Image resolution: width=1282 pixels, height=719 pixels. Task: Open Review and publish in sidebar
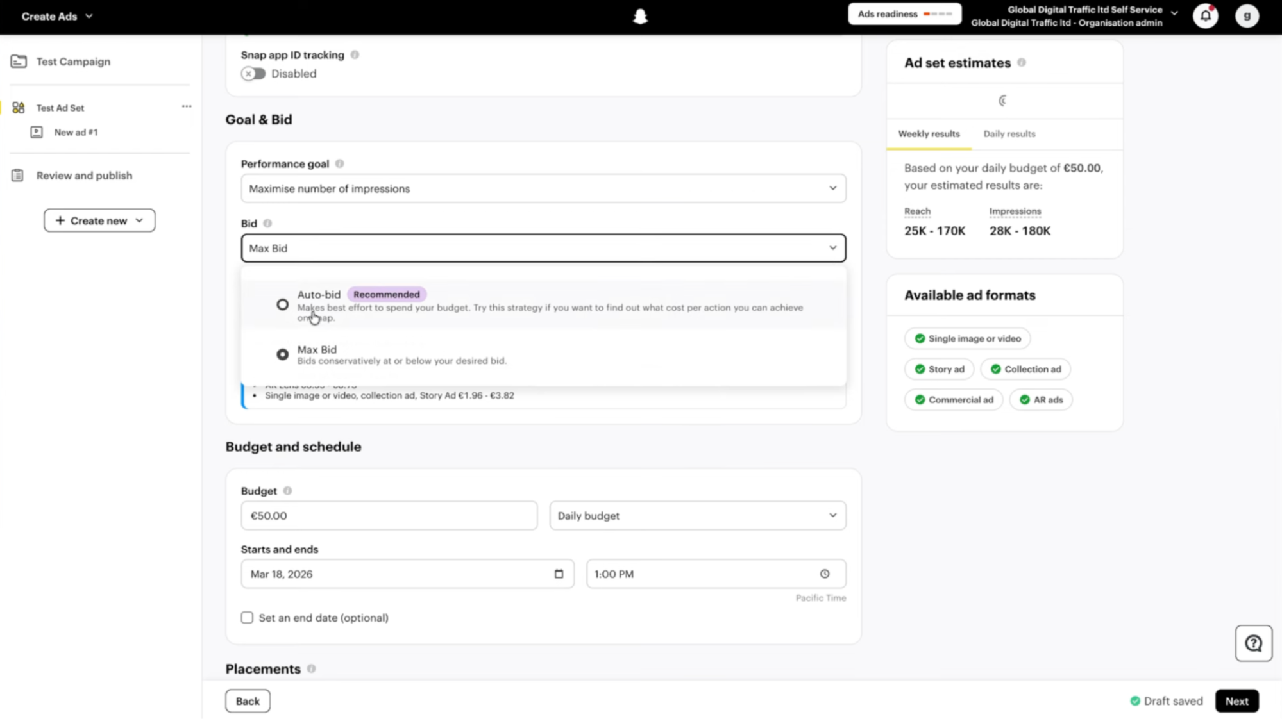click(84, 176)
